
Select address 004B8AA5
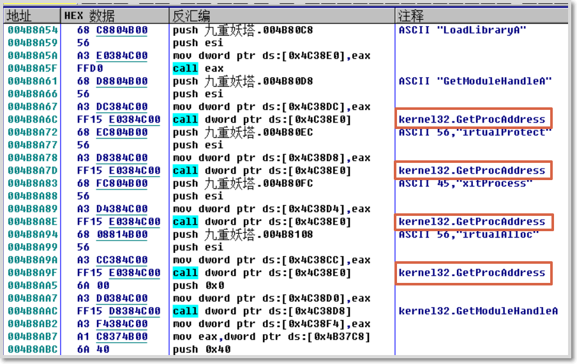click(33, 285)
